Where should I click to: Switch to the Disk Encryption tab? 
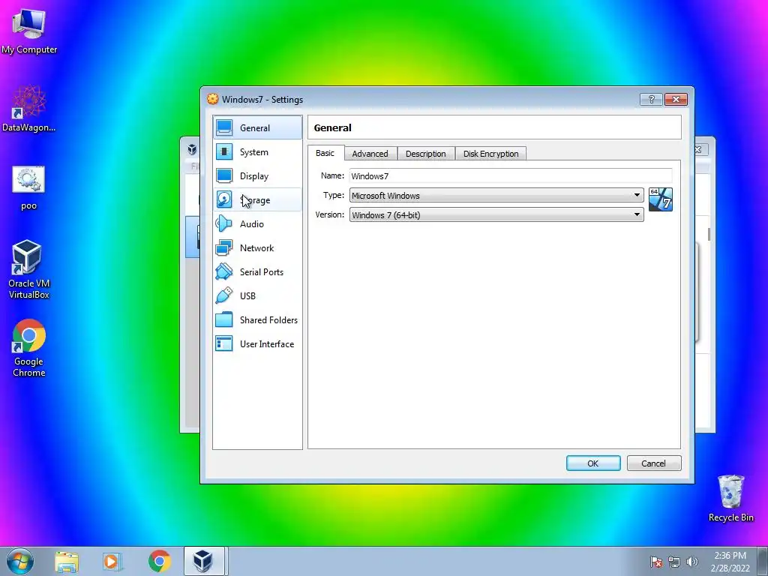[490, 154]
